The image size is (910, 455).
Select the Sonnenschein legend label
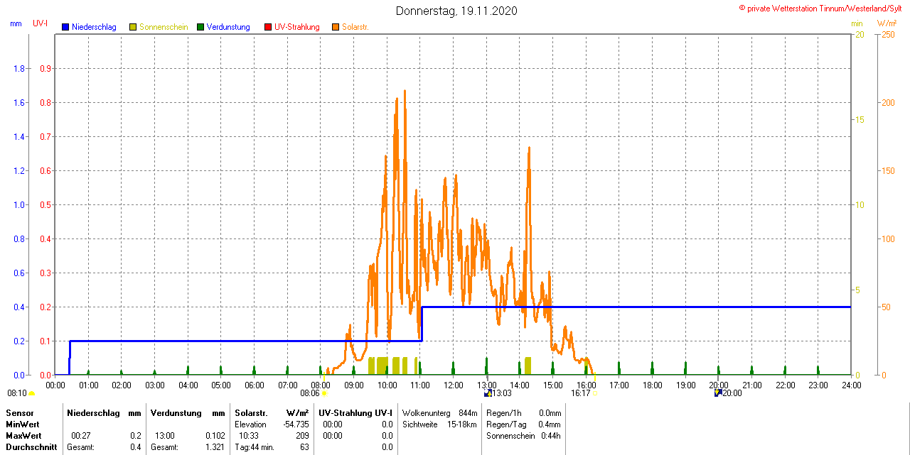point(164,27)
